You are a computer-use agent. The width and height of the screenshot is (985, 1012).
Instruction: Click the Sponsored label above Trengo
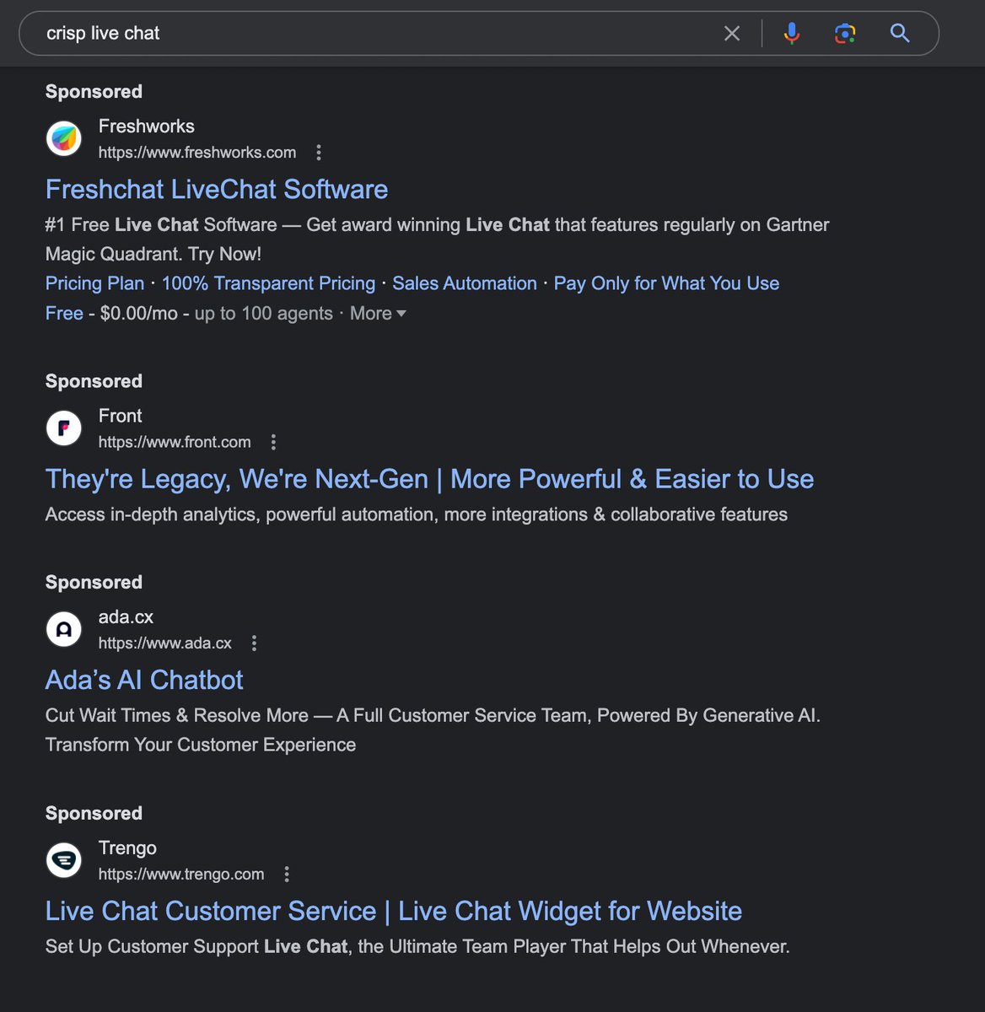(94, 813)
